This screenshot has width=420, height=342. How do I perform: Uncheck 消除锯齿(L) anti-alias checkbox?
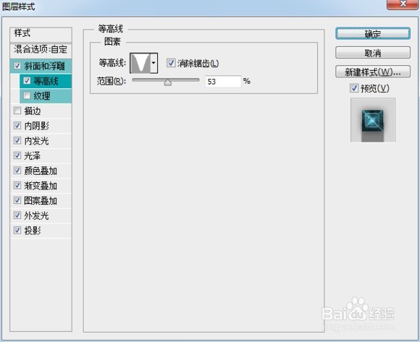click(x=171, y=63)
